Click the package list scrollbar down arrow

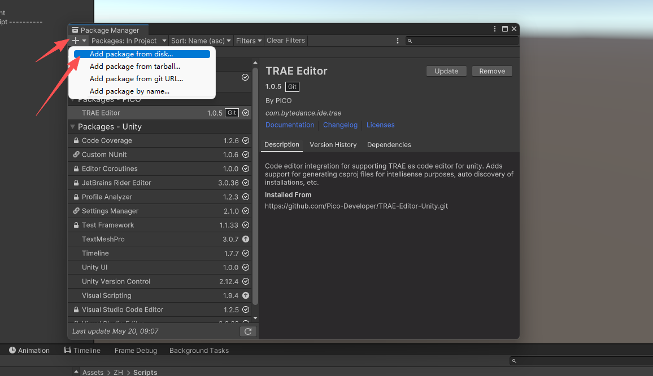pyautogui.click(x=255, y=319)
